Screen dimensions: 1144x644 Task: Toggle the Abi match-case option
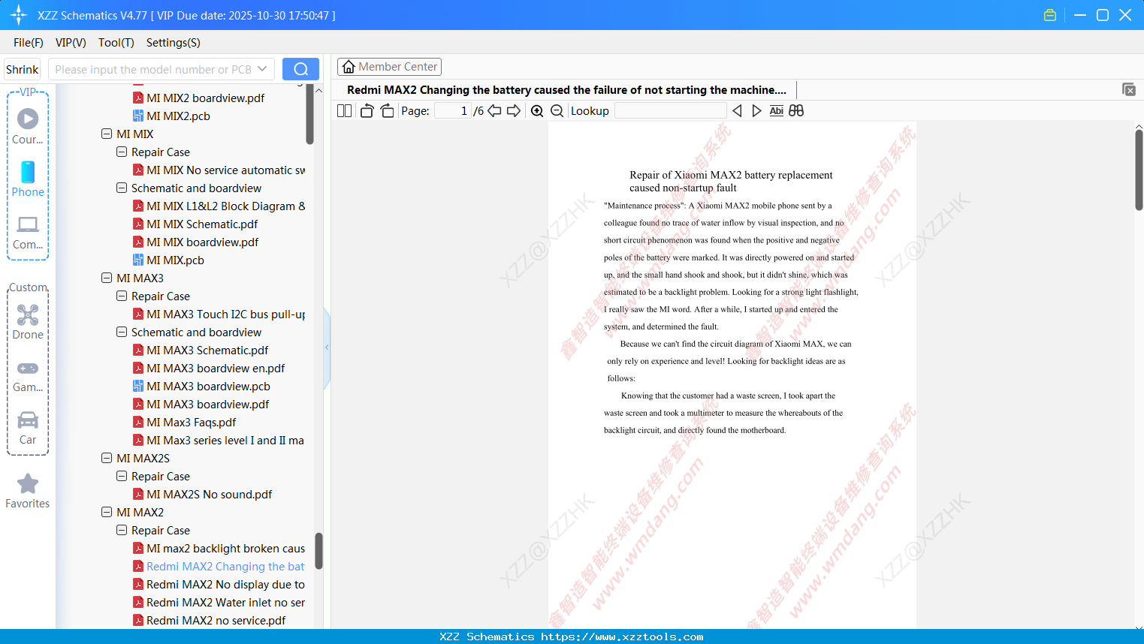(x=777, y=110)
